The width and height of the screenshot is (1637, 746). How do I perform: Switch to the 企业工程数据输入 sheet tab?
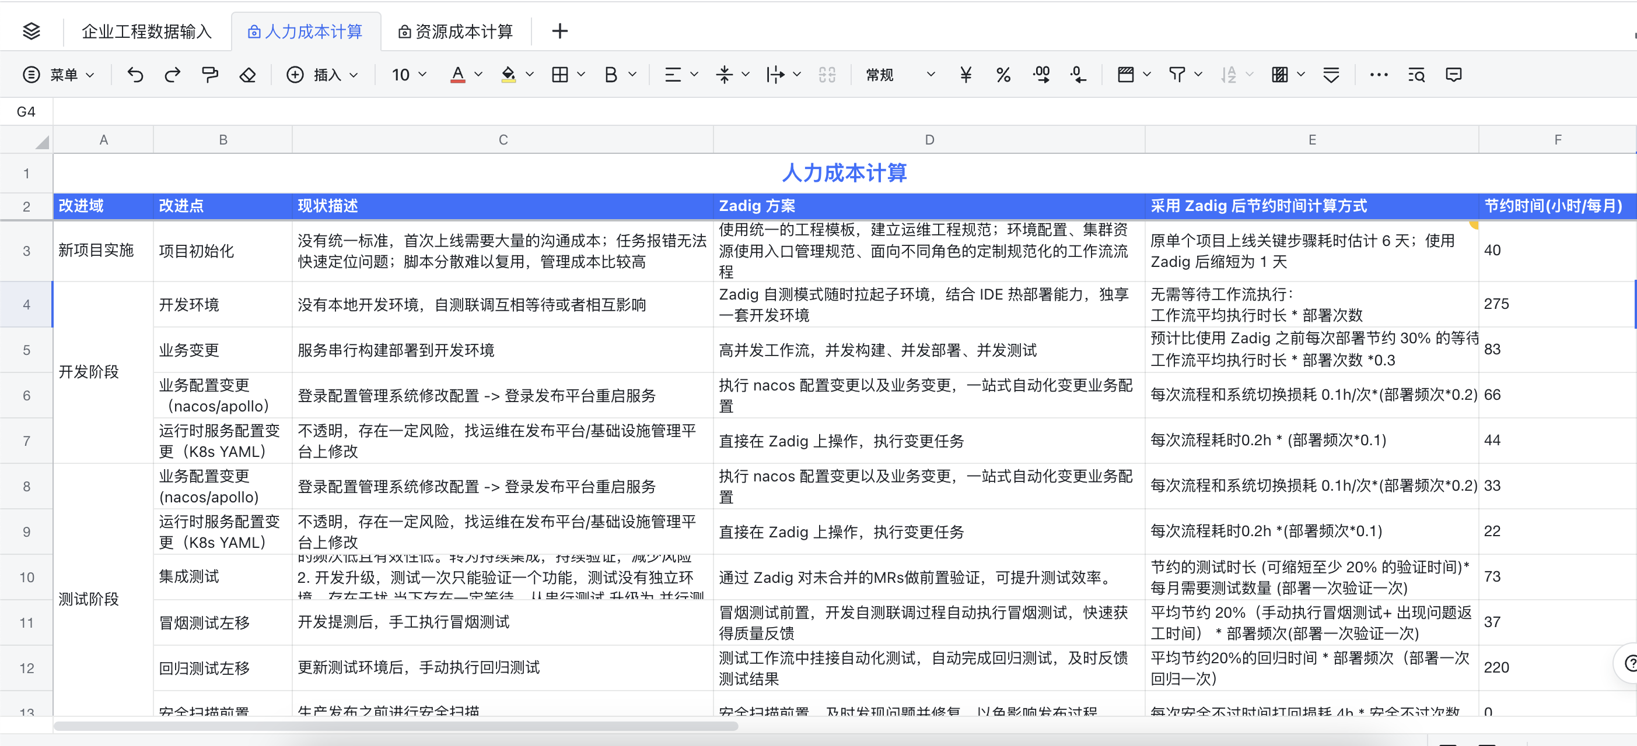(146, 31)
